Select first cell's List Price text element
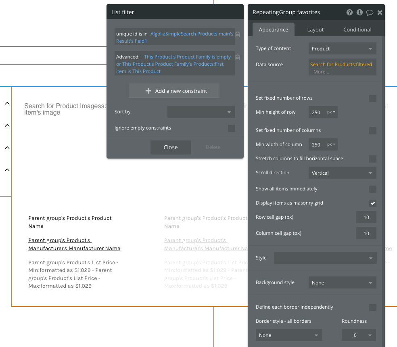Image resolution: width=397 pixels, height=347 pixels. [x=73, y=274]
